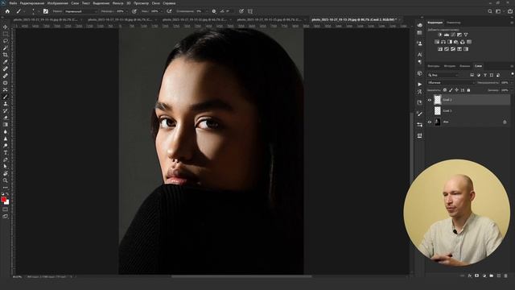The image size is (515, 290).
Task: Add a Vibrance adjustment layer
Action: [x=466, y=35]
